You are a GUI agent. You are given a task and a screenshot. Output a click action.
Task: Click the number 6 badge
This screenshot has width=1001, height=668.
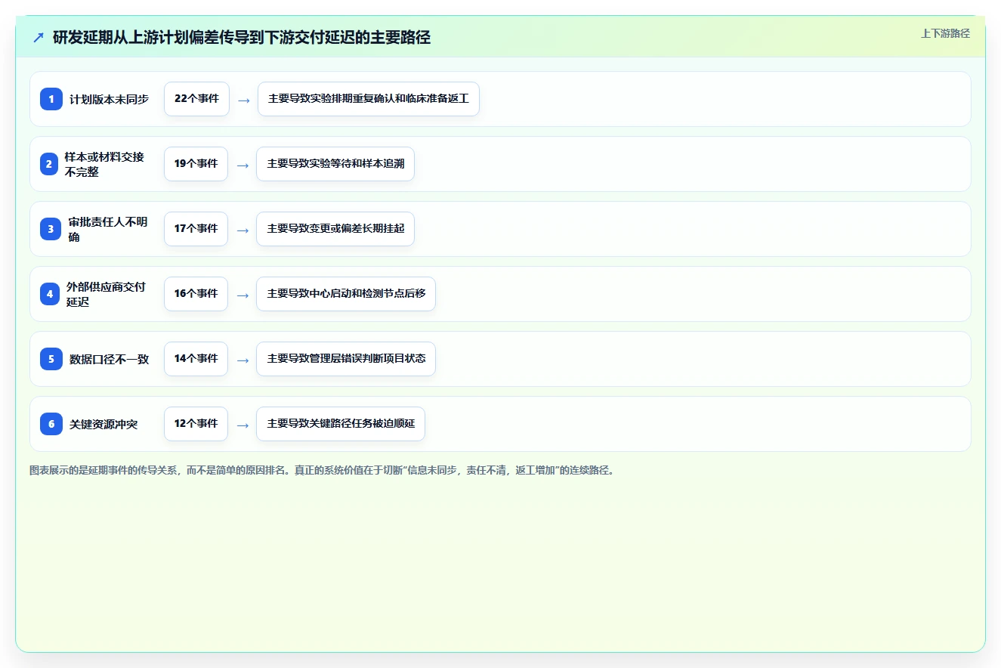[51, 424]
